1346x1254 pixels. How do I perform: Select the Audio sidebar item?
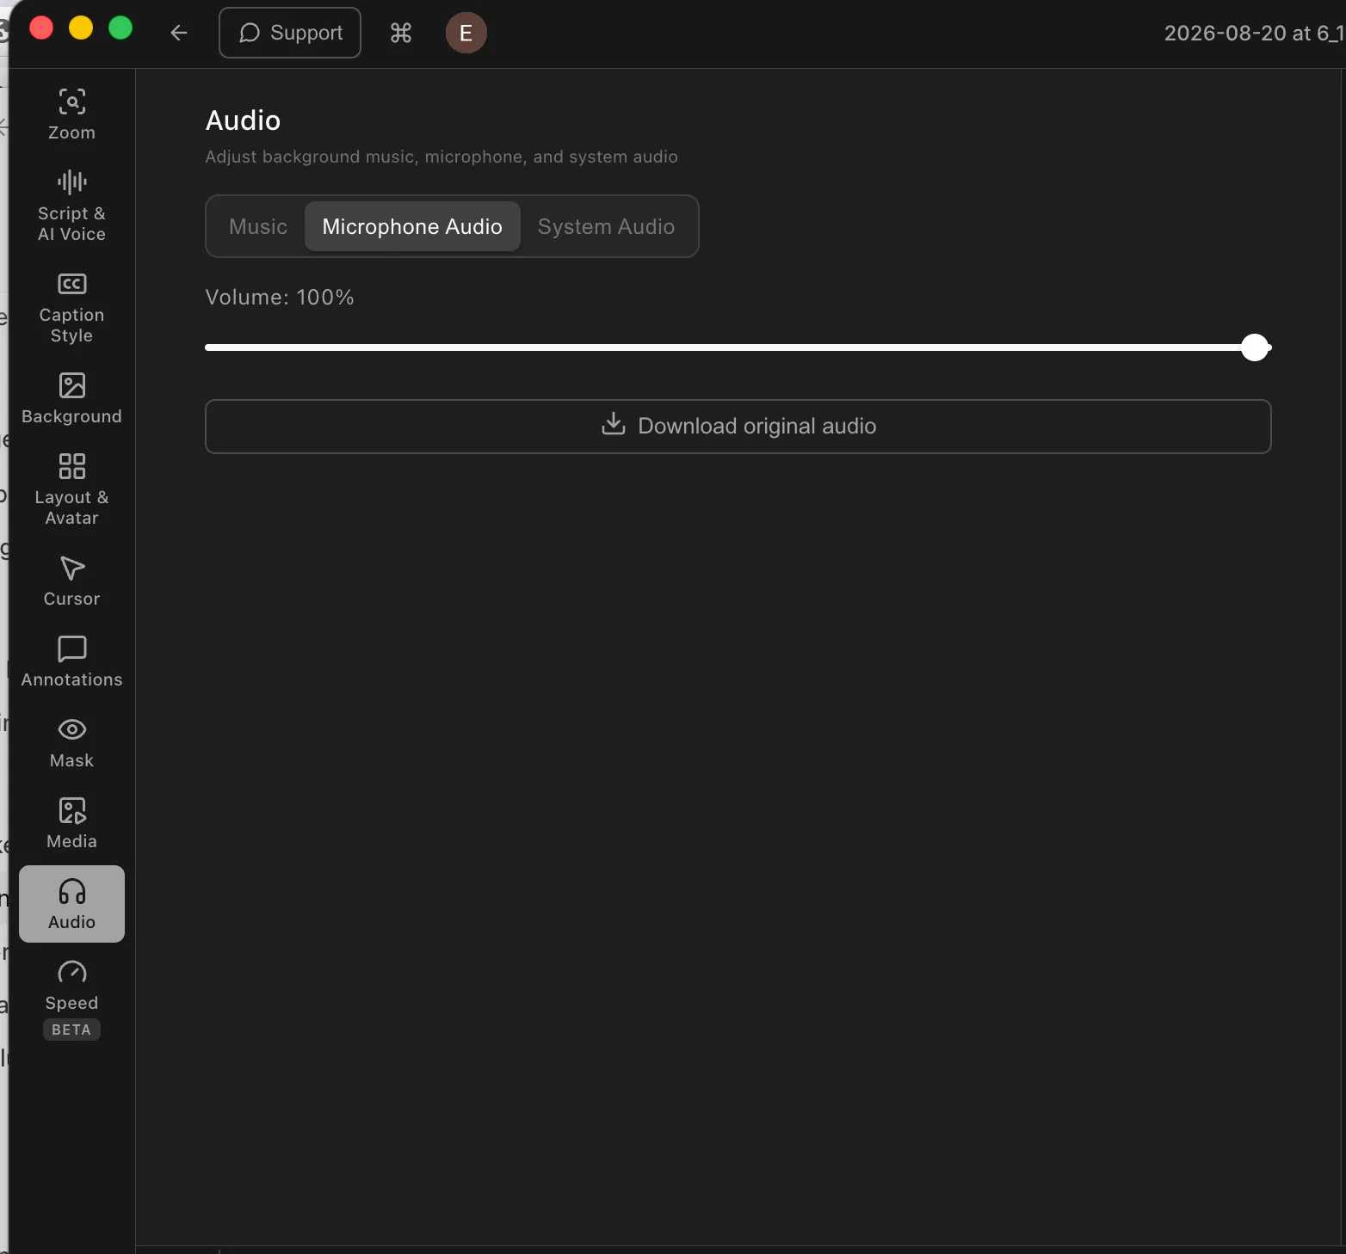(x=71, y=904)
